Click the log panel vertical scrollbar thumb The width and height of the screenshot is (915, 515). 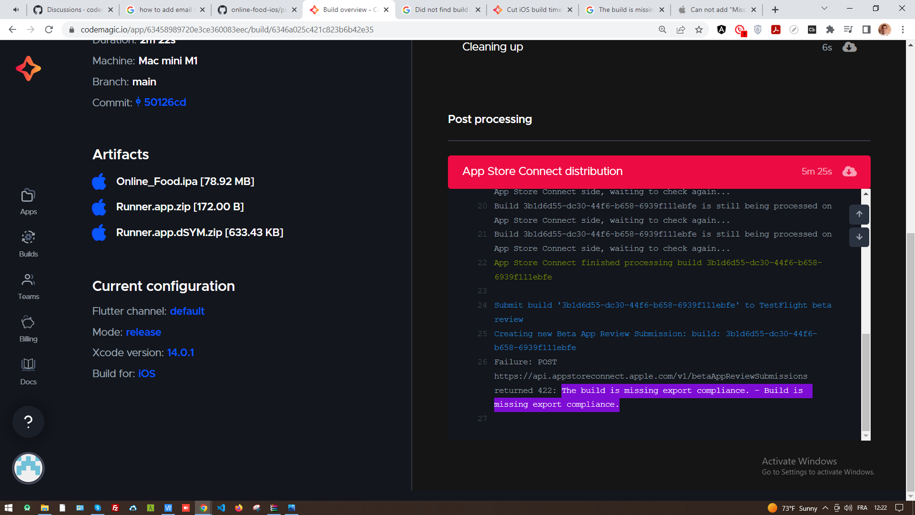point(866,381)
